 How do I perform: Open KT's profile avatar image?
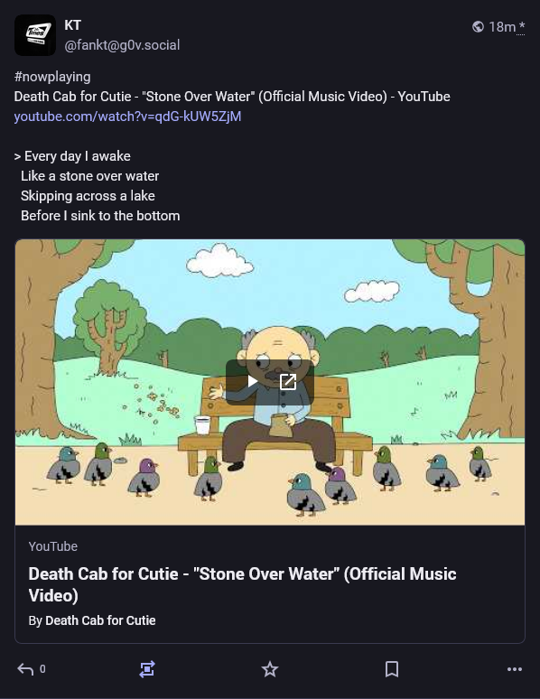(35, 35)
